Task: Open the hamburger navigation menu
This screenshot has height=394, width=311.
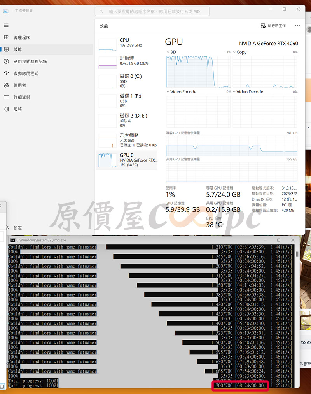Action: coord(6,25)
